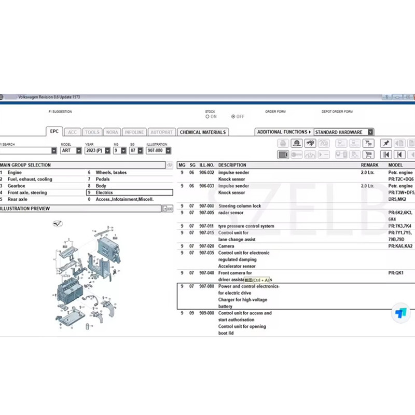415x415 pixels.
Task: Expand the Additional Functions menu
Action: (x=284, y=132)
